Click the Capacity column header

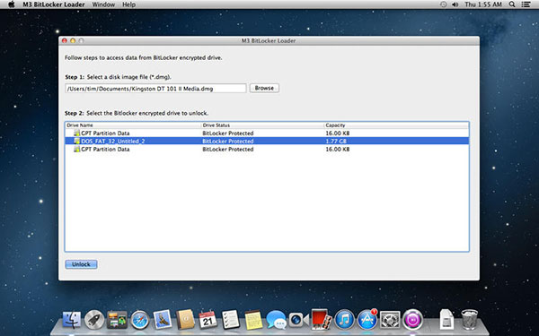(x=396, y=125)
